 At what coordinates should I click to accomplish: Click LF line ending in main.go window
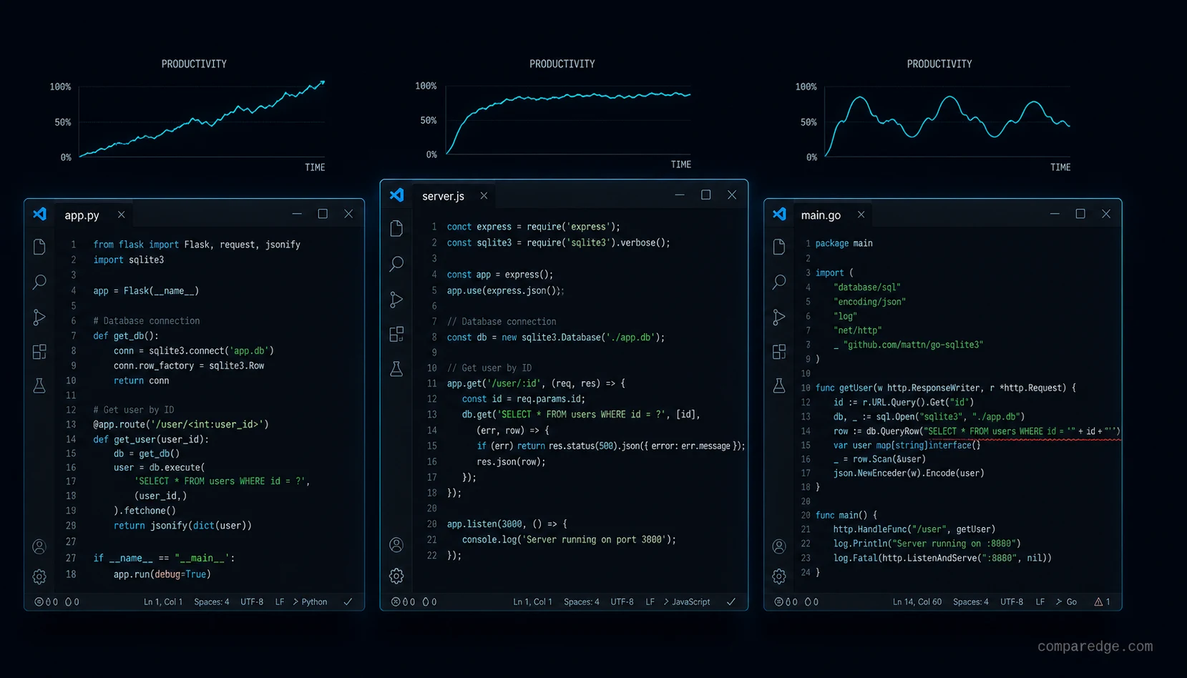1040,602
